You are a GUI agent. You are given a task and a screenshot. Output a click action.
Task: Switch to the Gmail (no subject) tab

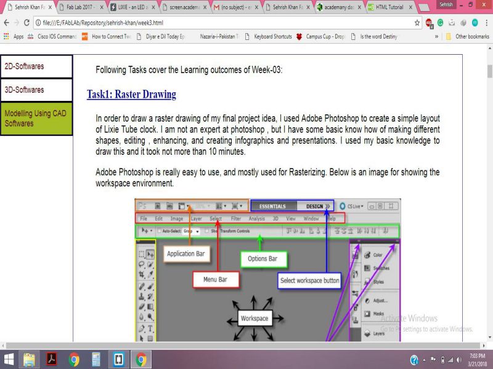pyautogui.click(x=235, y=7)
